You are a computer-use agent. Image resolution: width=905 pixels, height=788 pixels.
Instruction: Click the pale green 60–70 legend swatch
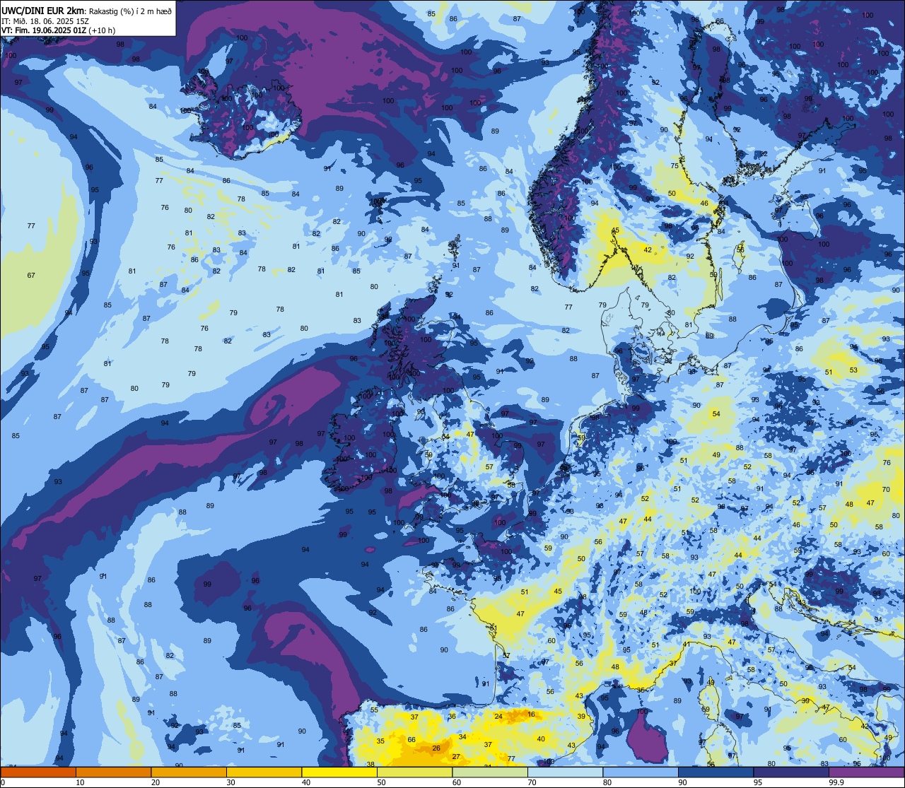(490, 772)
